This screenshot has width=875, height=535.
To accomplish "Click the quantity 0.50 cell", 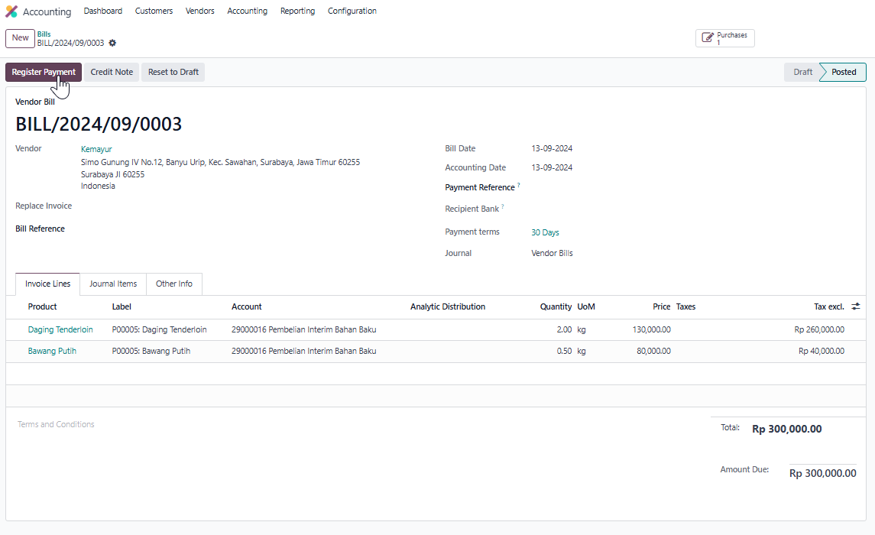I will point(564,351).
